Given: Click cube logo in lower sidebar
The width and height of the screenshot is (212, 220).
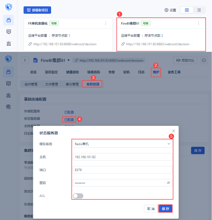Looking at the screenshot, I should click(x=8, y=59).
